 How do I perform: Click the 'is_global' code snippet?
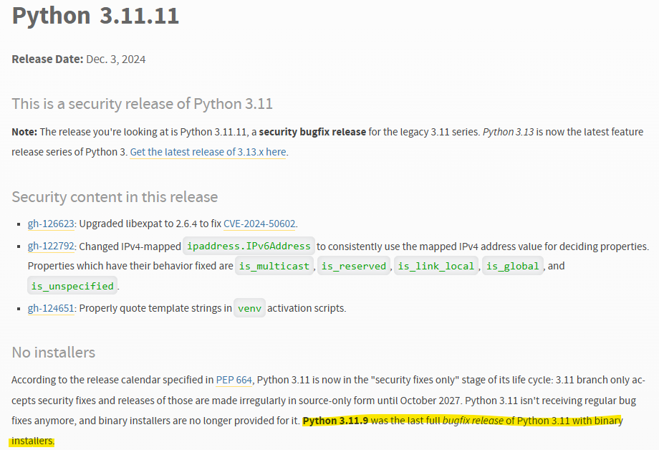click(x=513, y=267)
